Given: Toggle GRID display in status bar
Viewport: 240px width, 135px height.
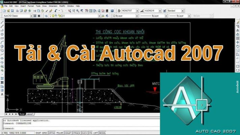Looking at the screenshot, I should [x=44, y=133].
